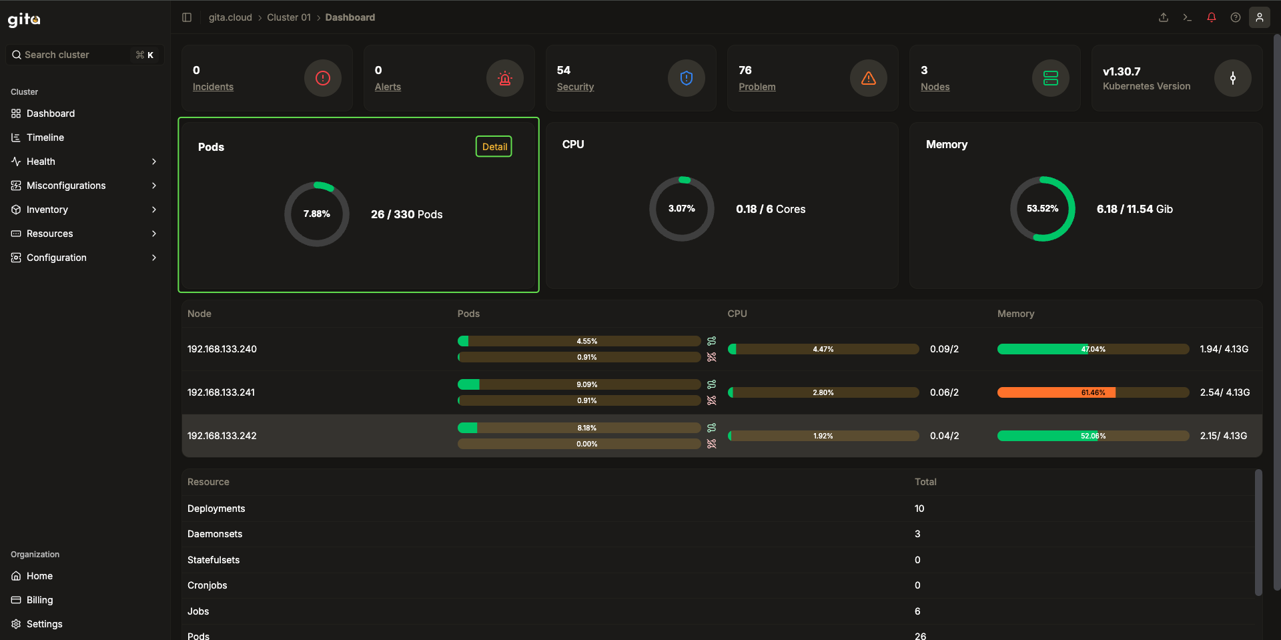
Task: Open the help question-mark icon
Action: (x=1236, y=17)
